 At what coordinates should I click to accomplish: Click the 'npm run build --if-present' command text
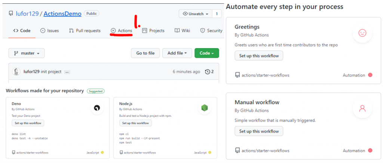(x=140, y=138)
